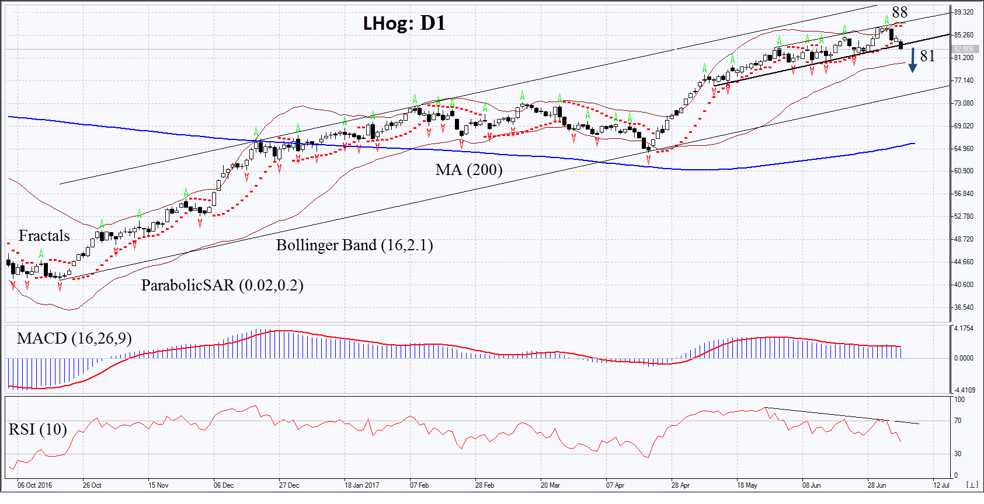The image size is (984, 504).
Task: Click the blue down arrow near 81
Action: point(912,61)
